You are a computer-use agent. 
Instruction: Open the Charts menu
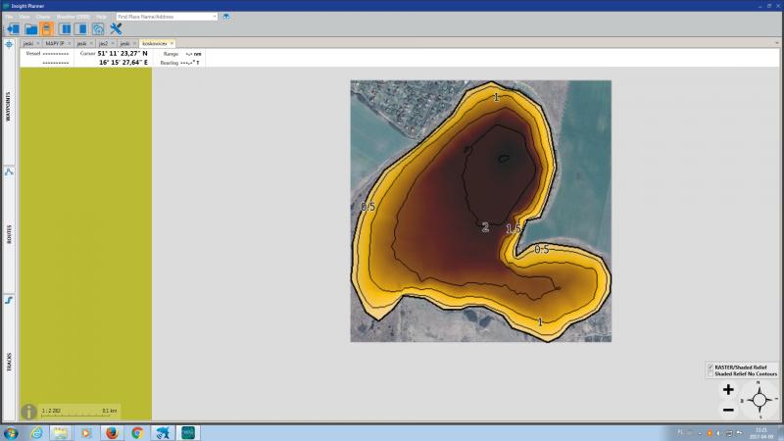(44, 17)
